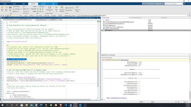Open the Compare dropdown arrow
191x107 pixels.
click(21, 9)
